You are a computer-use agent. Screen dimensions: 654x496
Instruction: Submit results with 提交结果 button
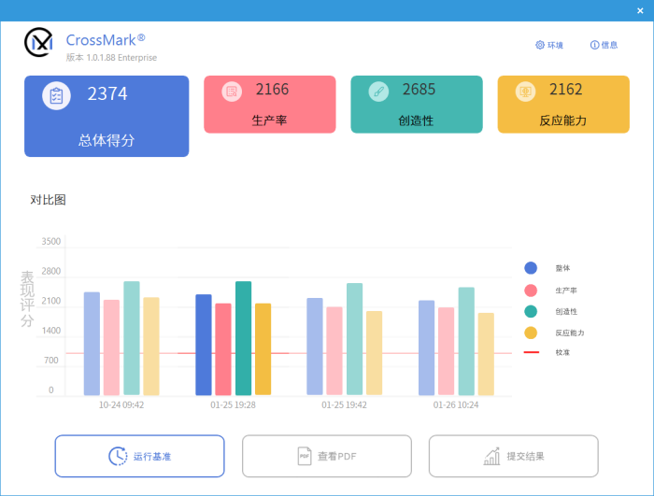pyautogui.click(x=513, y=456)
